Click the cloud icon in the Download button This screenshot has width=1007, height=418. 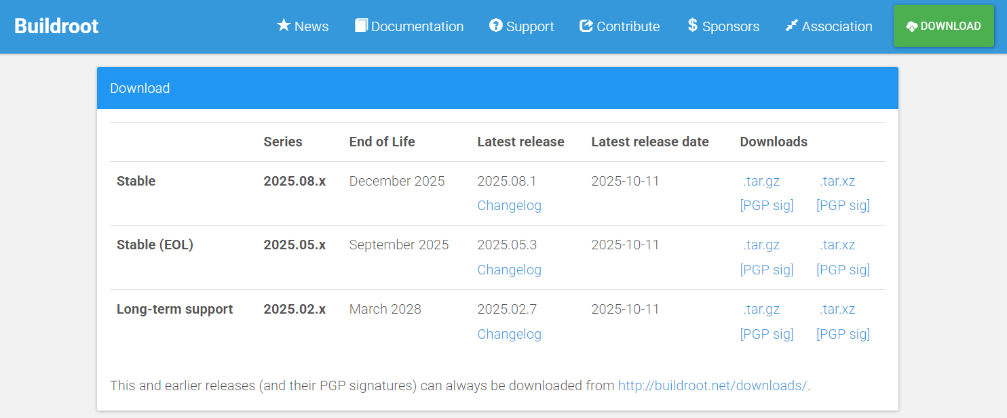[912, 26]
